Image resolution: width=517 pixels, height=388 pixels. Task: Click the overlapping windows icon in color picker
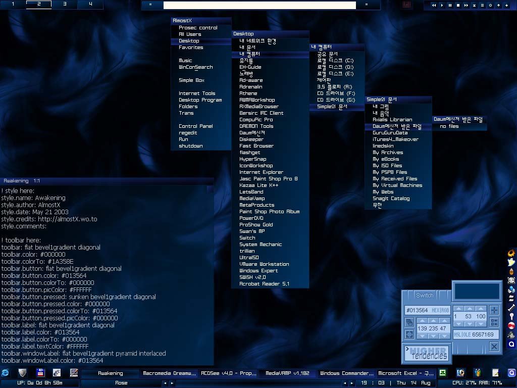click(409, 322)
